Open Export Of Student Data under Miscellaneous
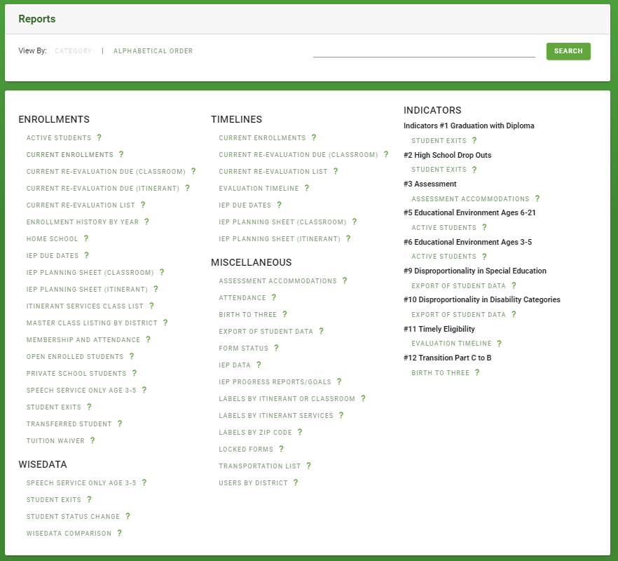This screenshot has width=618, height=561. (266, 332)
